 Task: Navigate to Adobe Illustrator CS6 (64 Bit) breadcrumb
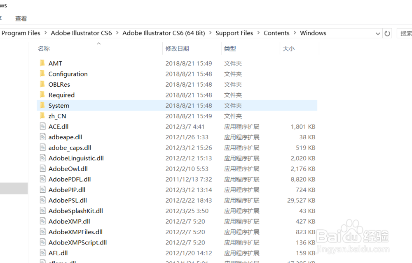164,33
